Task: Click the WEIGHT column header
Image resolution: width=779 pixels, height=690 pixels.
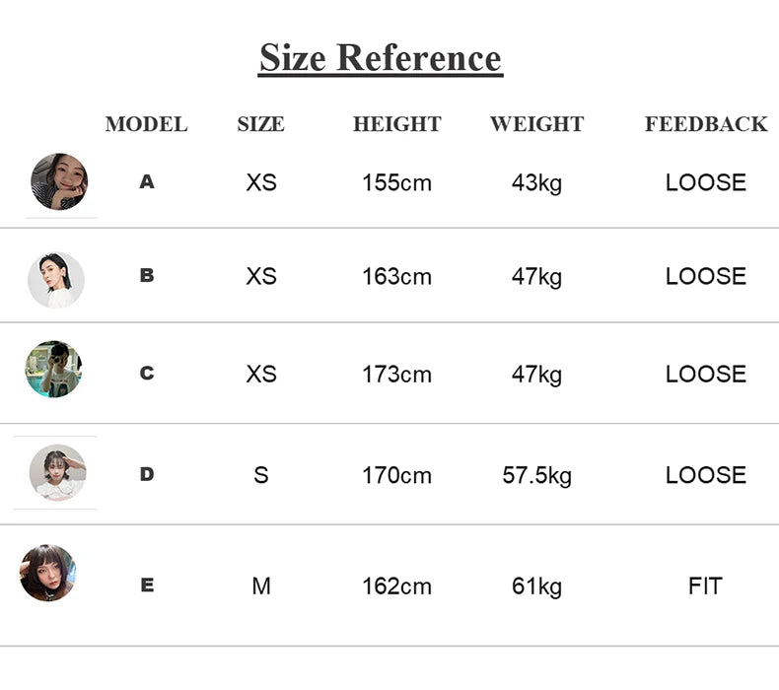Action: (x=537, y=124)
